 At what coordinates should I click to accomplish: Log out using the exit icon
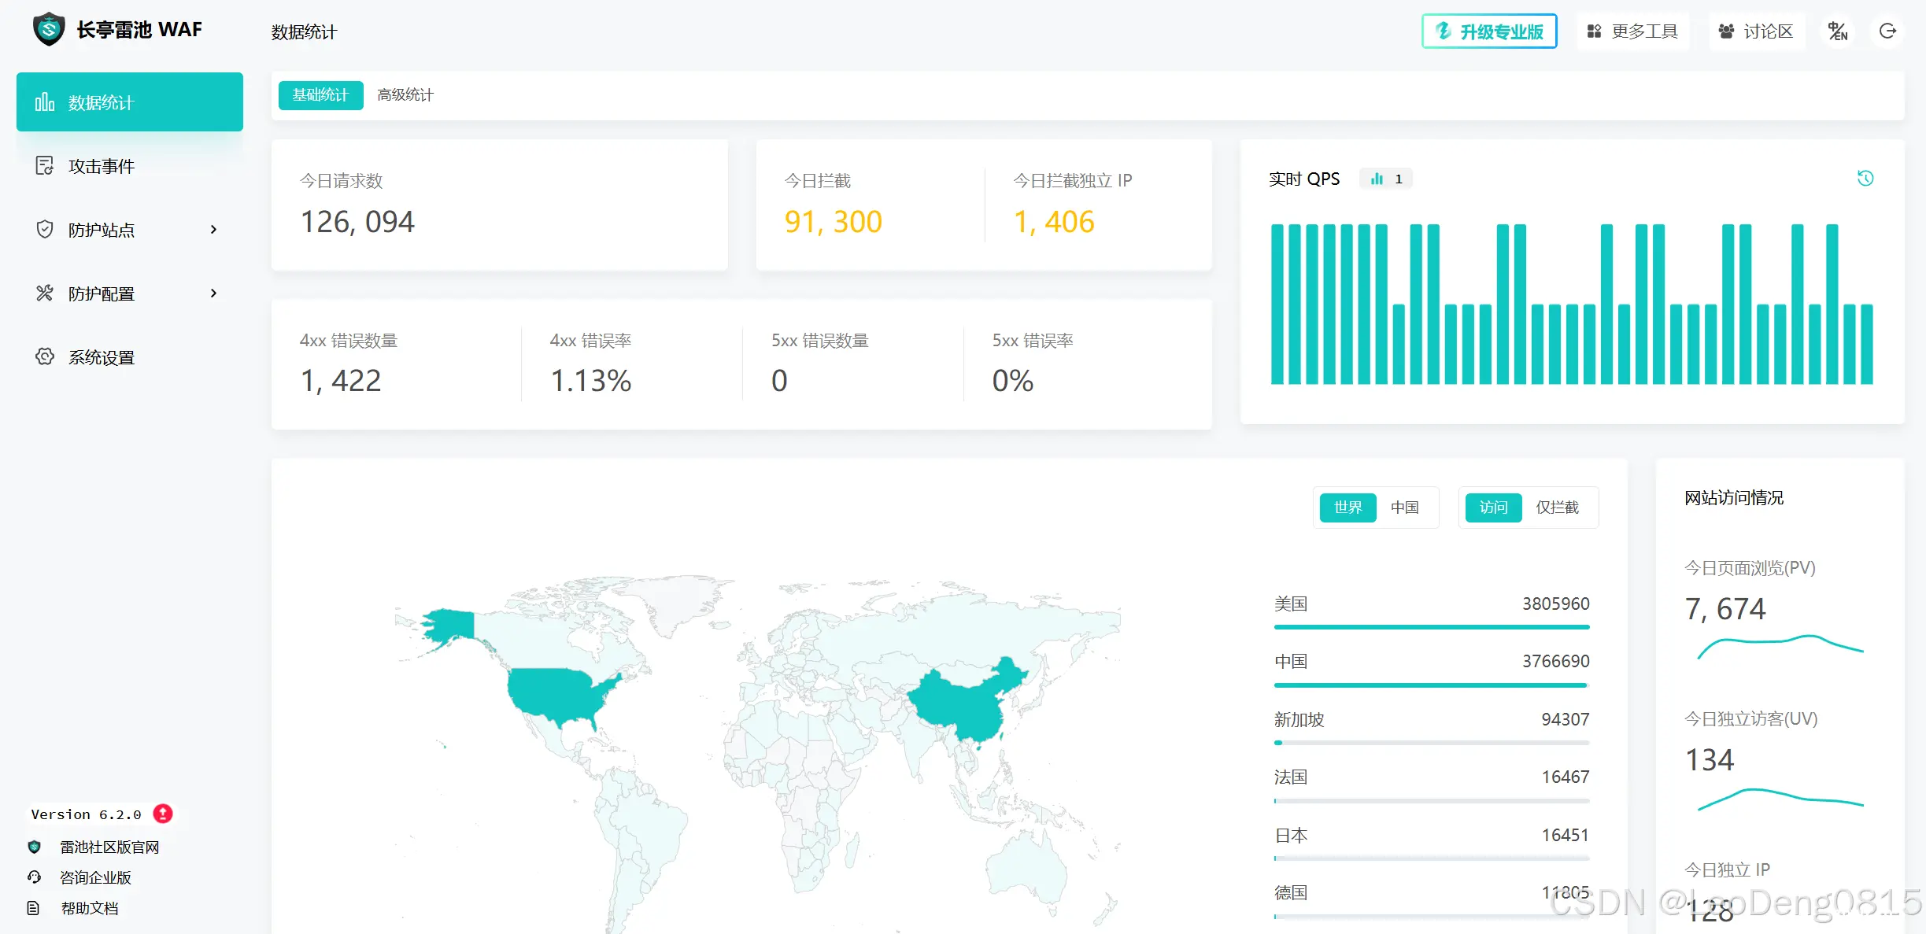pyautogui.click(x=1887, y=31)
